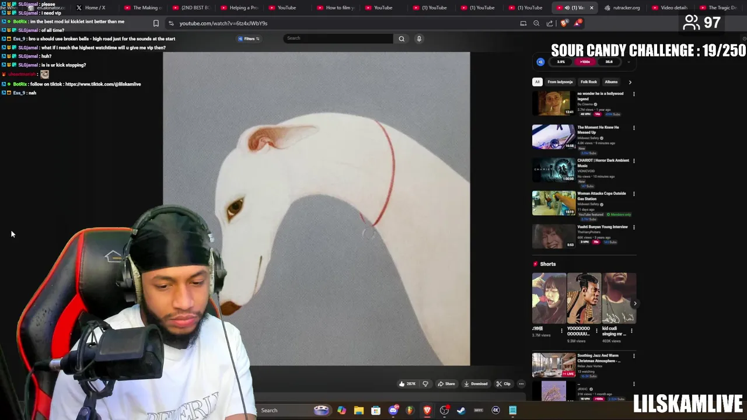Show more filter chips arrow
The width and height of the screenshot is (747, 420).
630,82
